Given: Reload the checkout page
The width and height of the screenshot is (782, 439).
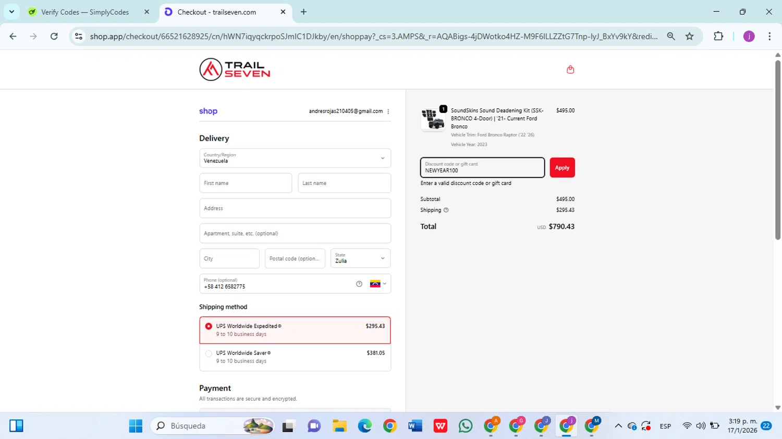Looking at the screenshot, I should click(54, 36).
